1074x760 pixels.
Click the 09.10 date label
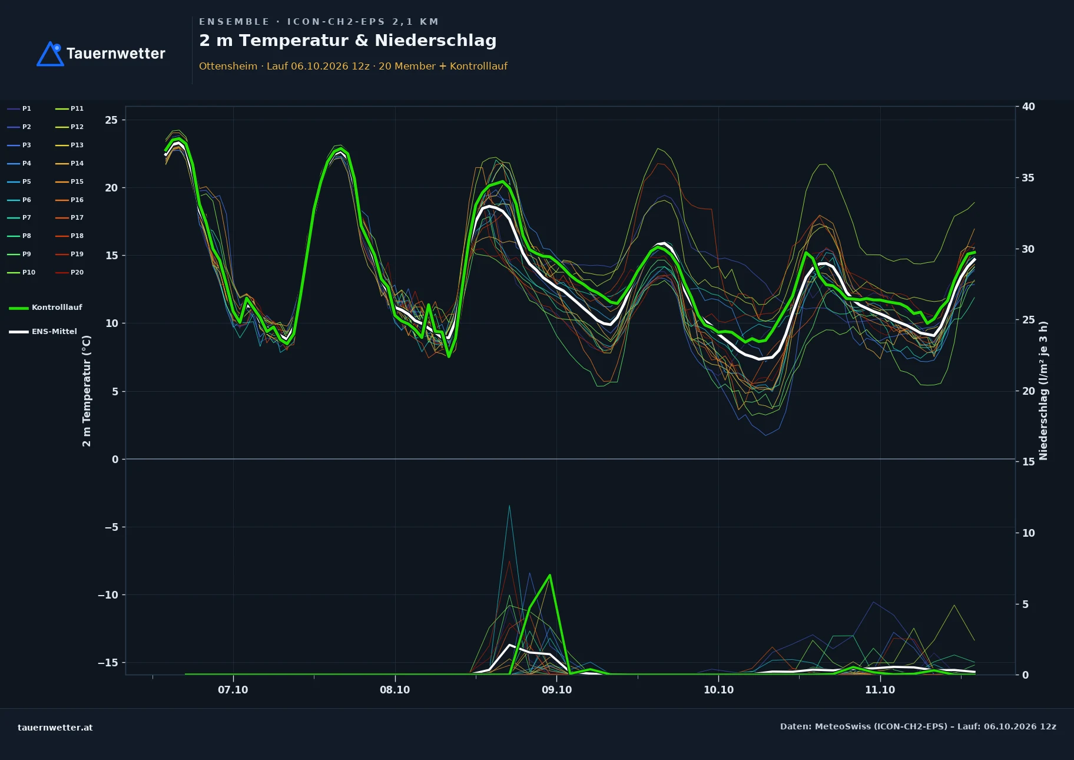(x=557, y=690)
